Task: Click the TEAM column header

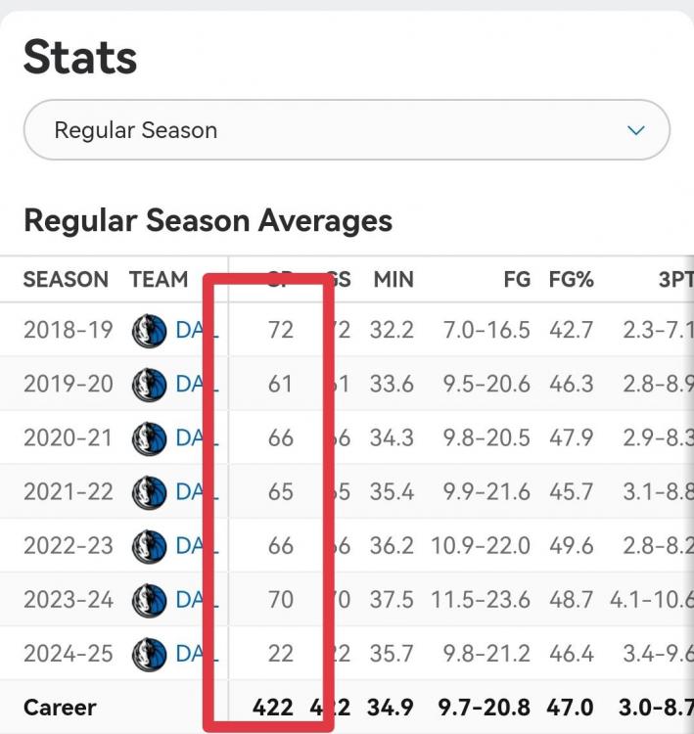Action: [158, 280]
